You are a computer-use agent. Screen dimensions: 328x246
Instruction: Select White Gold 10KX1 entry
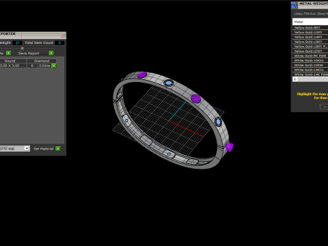click(310, 60)
